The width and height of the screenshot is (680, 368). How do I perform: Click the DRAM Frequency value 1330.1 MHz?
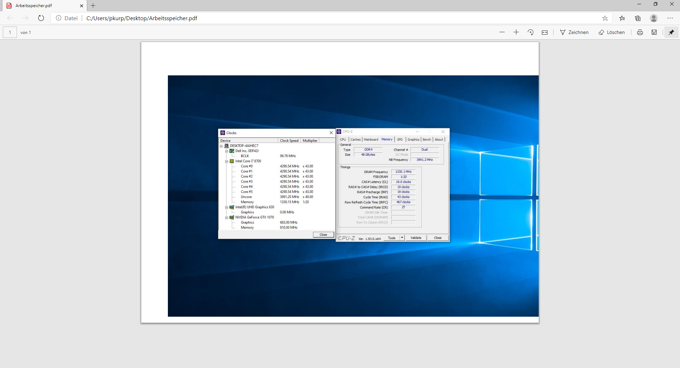pyautogui.click(x=403, y=172)
